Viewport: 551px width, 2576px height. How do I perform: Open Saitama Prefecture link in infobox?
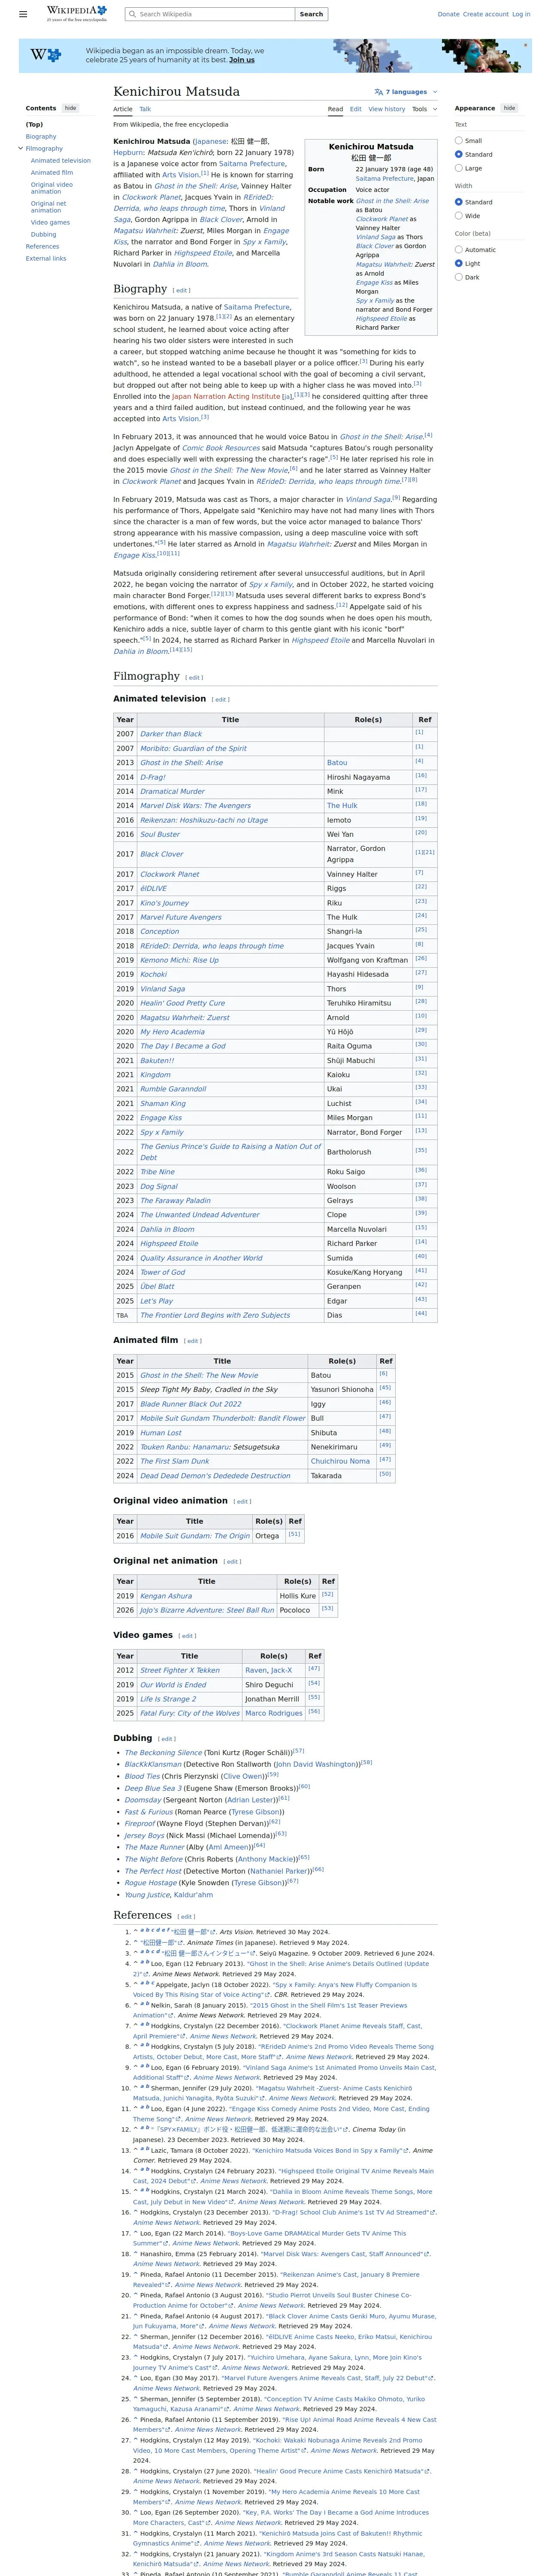click(x=385, y=179)
